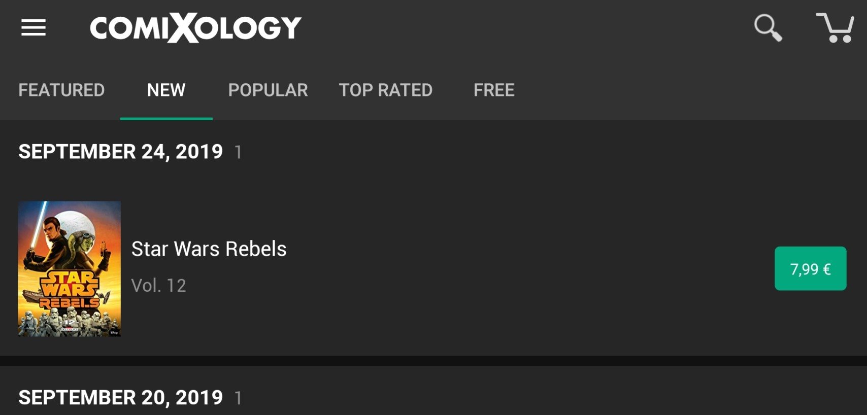Open the shopping cart
The image size is (867, 415).
(x=835, y=28)
